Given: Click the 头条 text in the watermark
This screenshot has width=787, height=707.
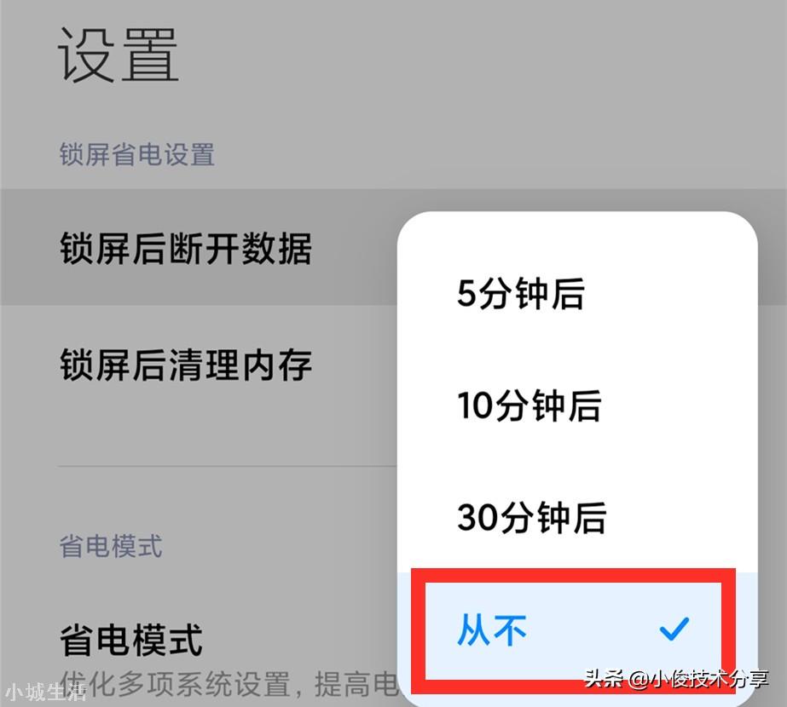Looking at the screenshot, I should (x=604, y=679).
